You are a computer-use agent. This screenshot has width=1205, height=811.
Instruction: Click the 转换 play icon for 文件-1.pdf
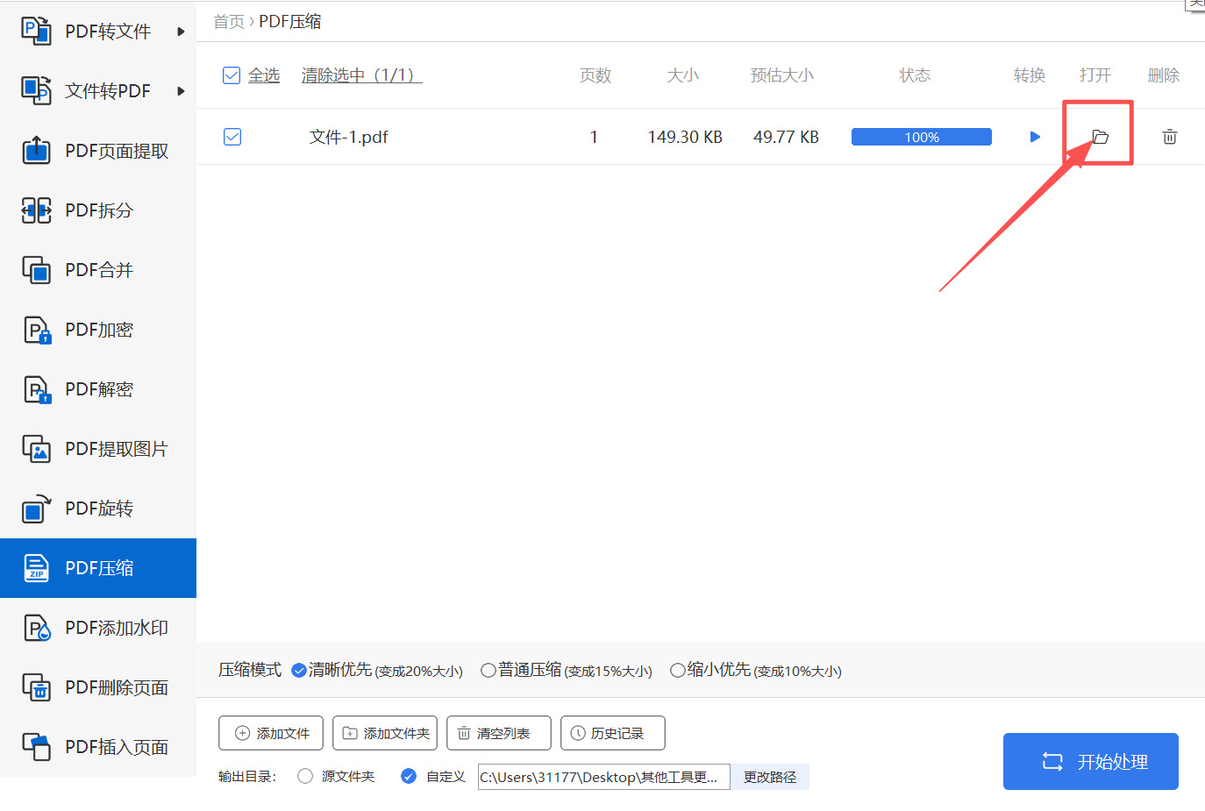pos(1035,137)
